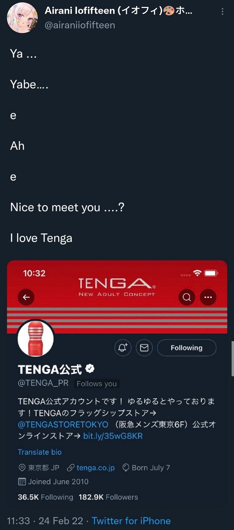The width and height of the screenshot is (234, 530).
Task: Tap the search magnifier on profile header
Action: coord(187,297)
